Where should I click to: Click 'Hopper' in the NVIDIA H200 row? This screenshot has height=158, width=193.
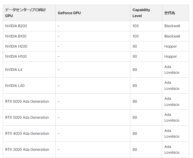tap(170, 46)
